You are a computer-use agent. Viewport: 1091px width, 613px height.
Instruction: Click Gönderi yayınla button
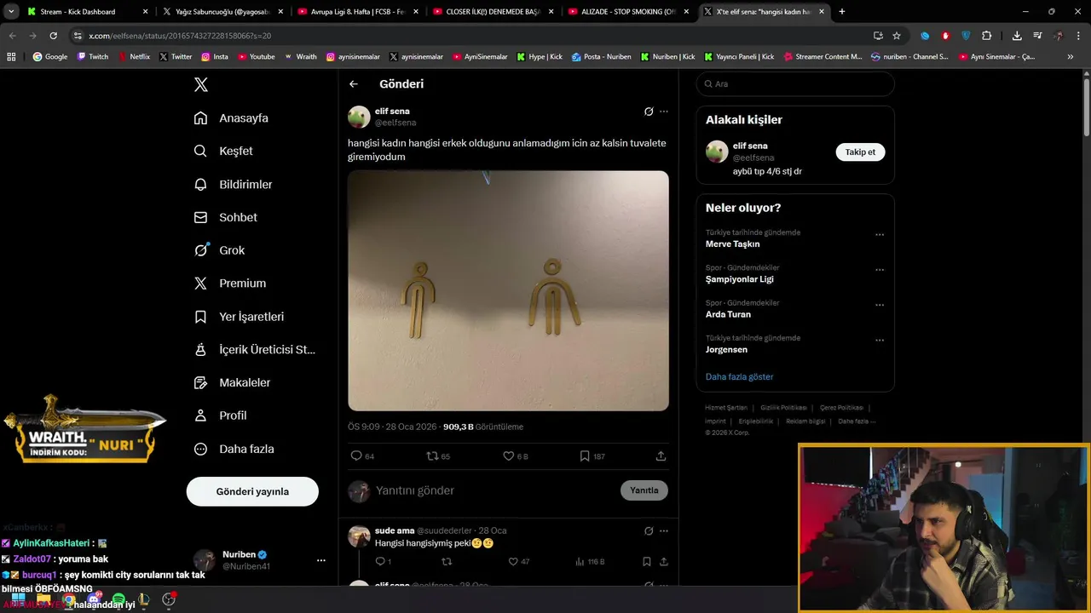[252, 491]
